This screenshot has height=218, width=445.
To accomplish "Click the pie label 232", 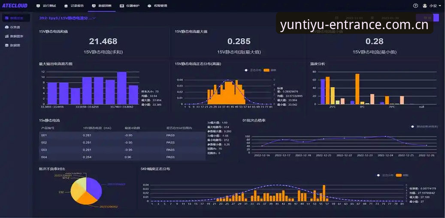I will [x=61, y=192].
